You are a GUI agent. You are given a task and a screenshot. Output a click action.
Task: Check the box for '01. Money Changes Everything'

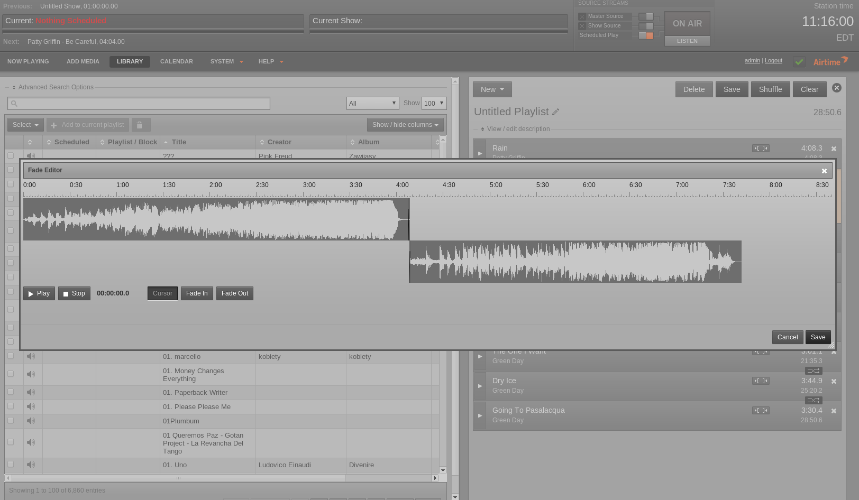pyautogui.click(x=11, y=374)
